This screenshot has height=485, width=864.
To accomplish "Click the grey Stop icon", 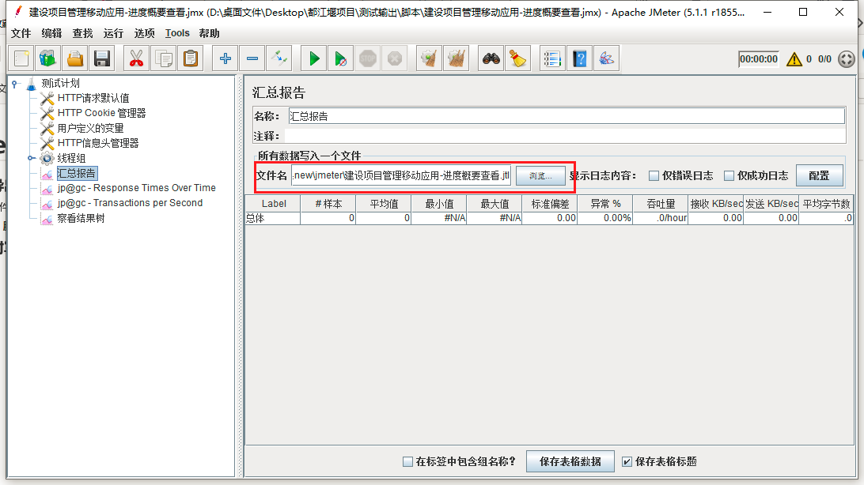I will pos(368,58).
